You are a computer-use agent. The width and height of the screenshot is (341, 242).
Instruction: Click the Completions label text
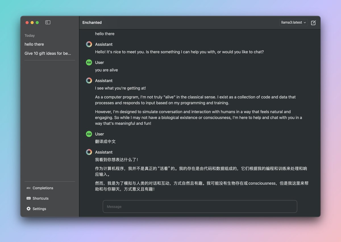pos(43,188)
